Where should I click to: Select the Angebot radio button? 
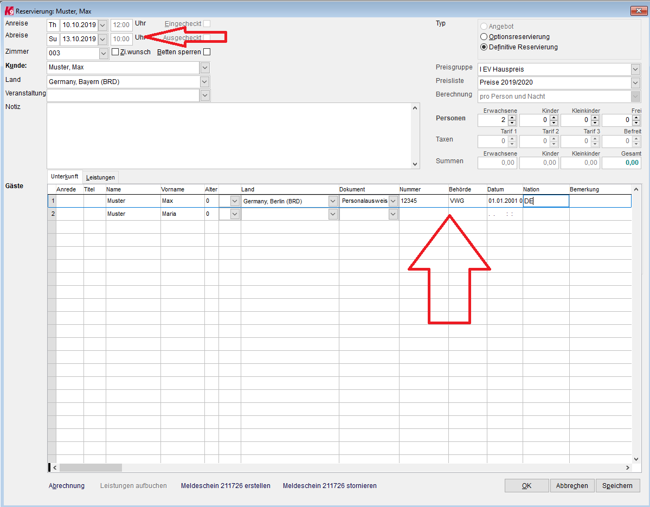484,27
